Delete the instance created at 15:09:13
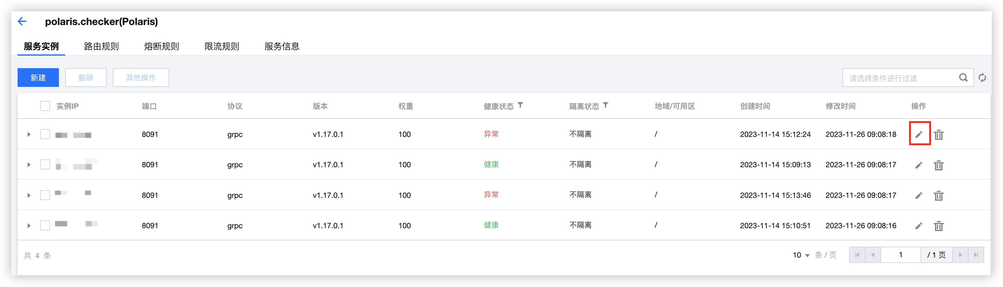The image size is (1003, 287). pyautogui.click(x=938, y=165)
